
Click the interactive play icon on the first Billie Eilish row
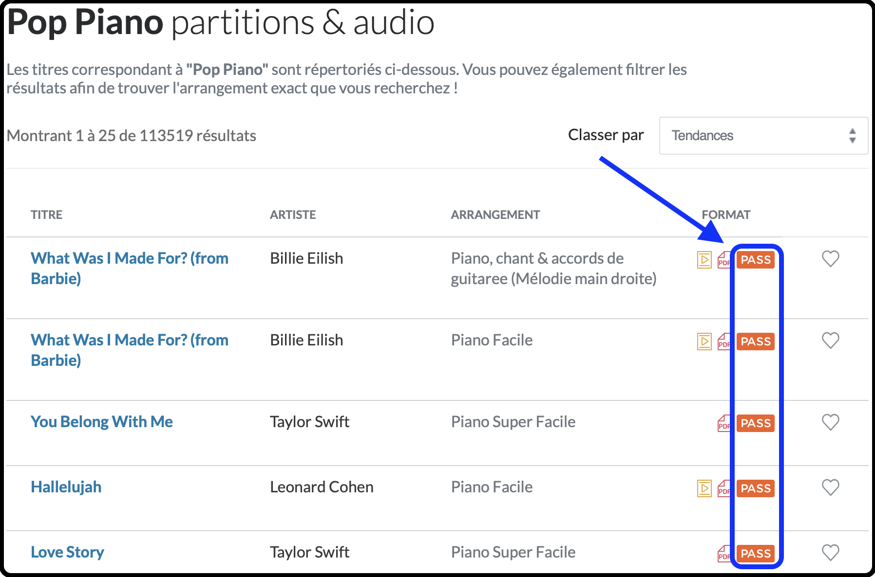tap(704, 260)
